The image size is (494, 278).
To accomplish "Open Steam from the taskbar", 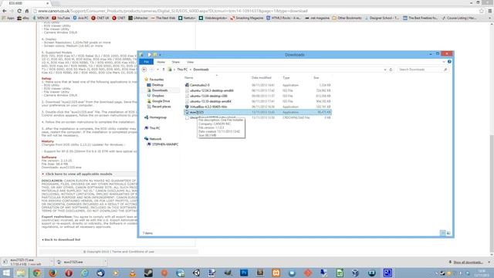I will click(148, 273).
